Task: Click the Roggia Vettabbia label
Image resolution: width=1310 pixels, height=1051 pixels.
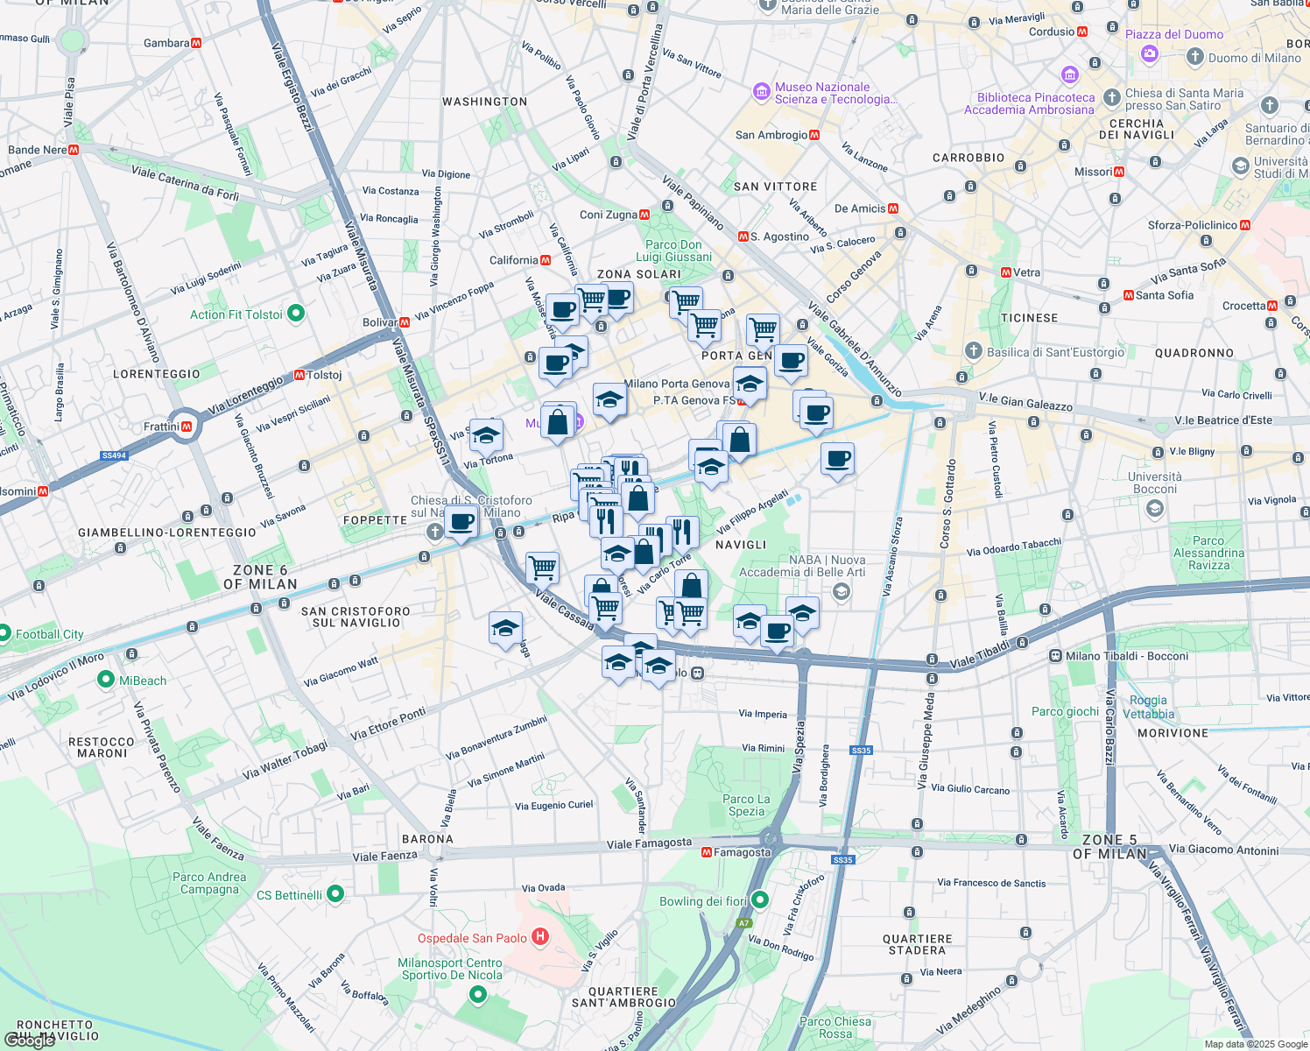Action: pos(1148,707)
